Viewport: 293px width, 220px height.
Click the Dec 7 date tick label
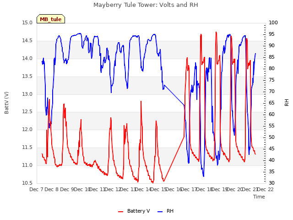pyautogui.click(x=36, y=189)
